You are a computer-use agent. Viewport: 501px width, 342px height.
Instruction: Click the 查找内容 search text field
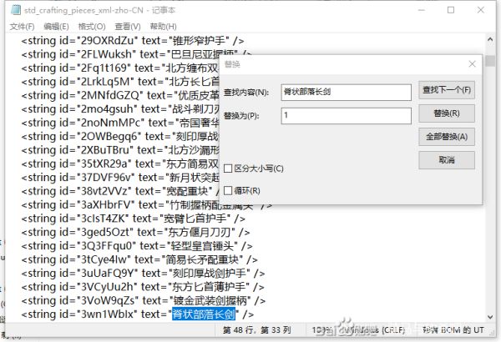point(346,92)
